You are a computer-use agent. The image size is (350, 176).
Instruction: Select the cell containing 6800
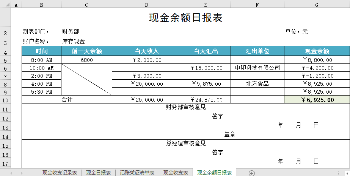pyautogui.click(x=86, y=60)
